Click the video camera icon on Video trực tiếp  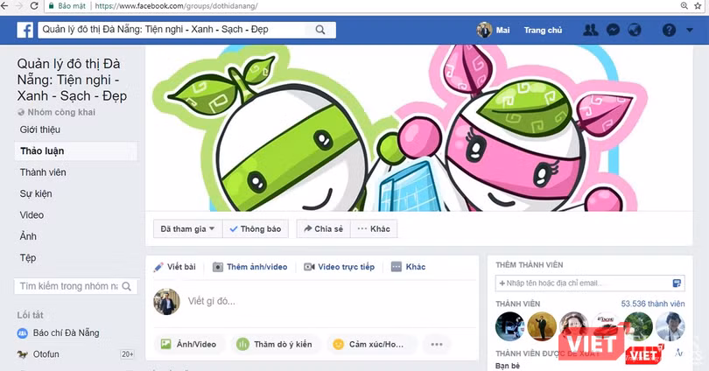pyautogui.click(x=309, y=267)
